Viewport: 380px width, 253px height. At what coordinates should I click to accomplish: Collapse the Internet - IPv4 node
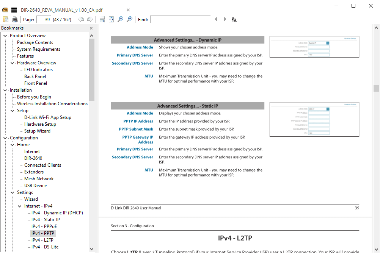[20, 206]
